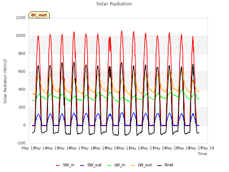The image size is (229, 172).
Task: Click the 1200 y-axis tick label
Action: [21, 18]
